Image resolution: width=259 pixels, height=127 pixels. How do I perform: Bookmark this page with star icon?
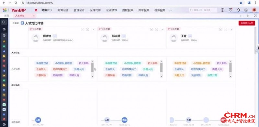pyautogui.click(x=241, y=3)
